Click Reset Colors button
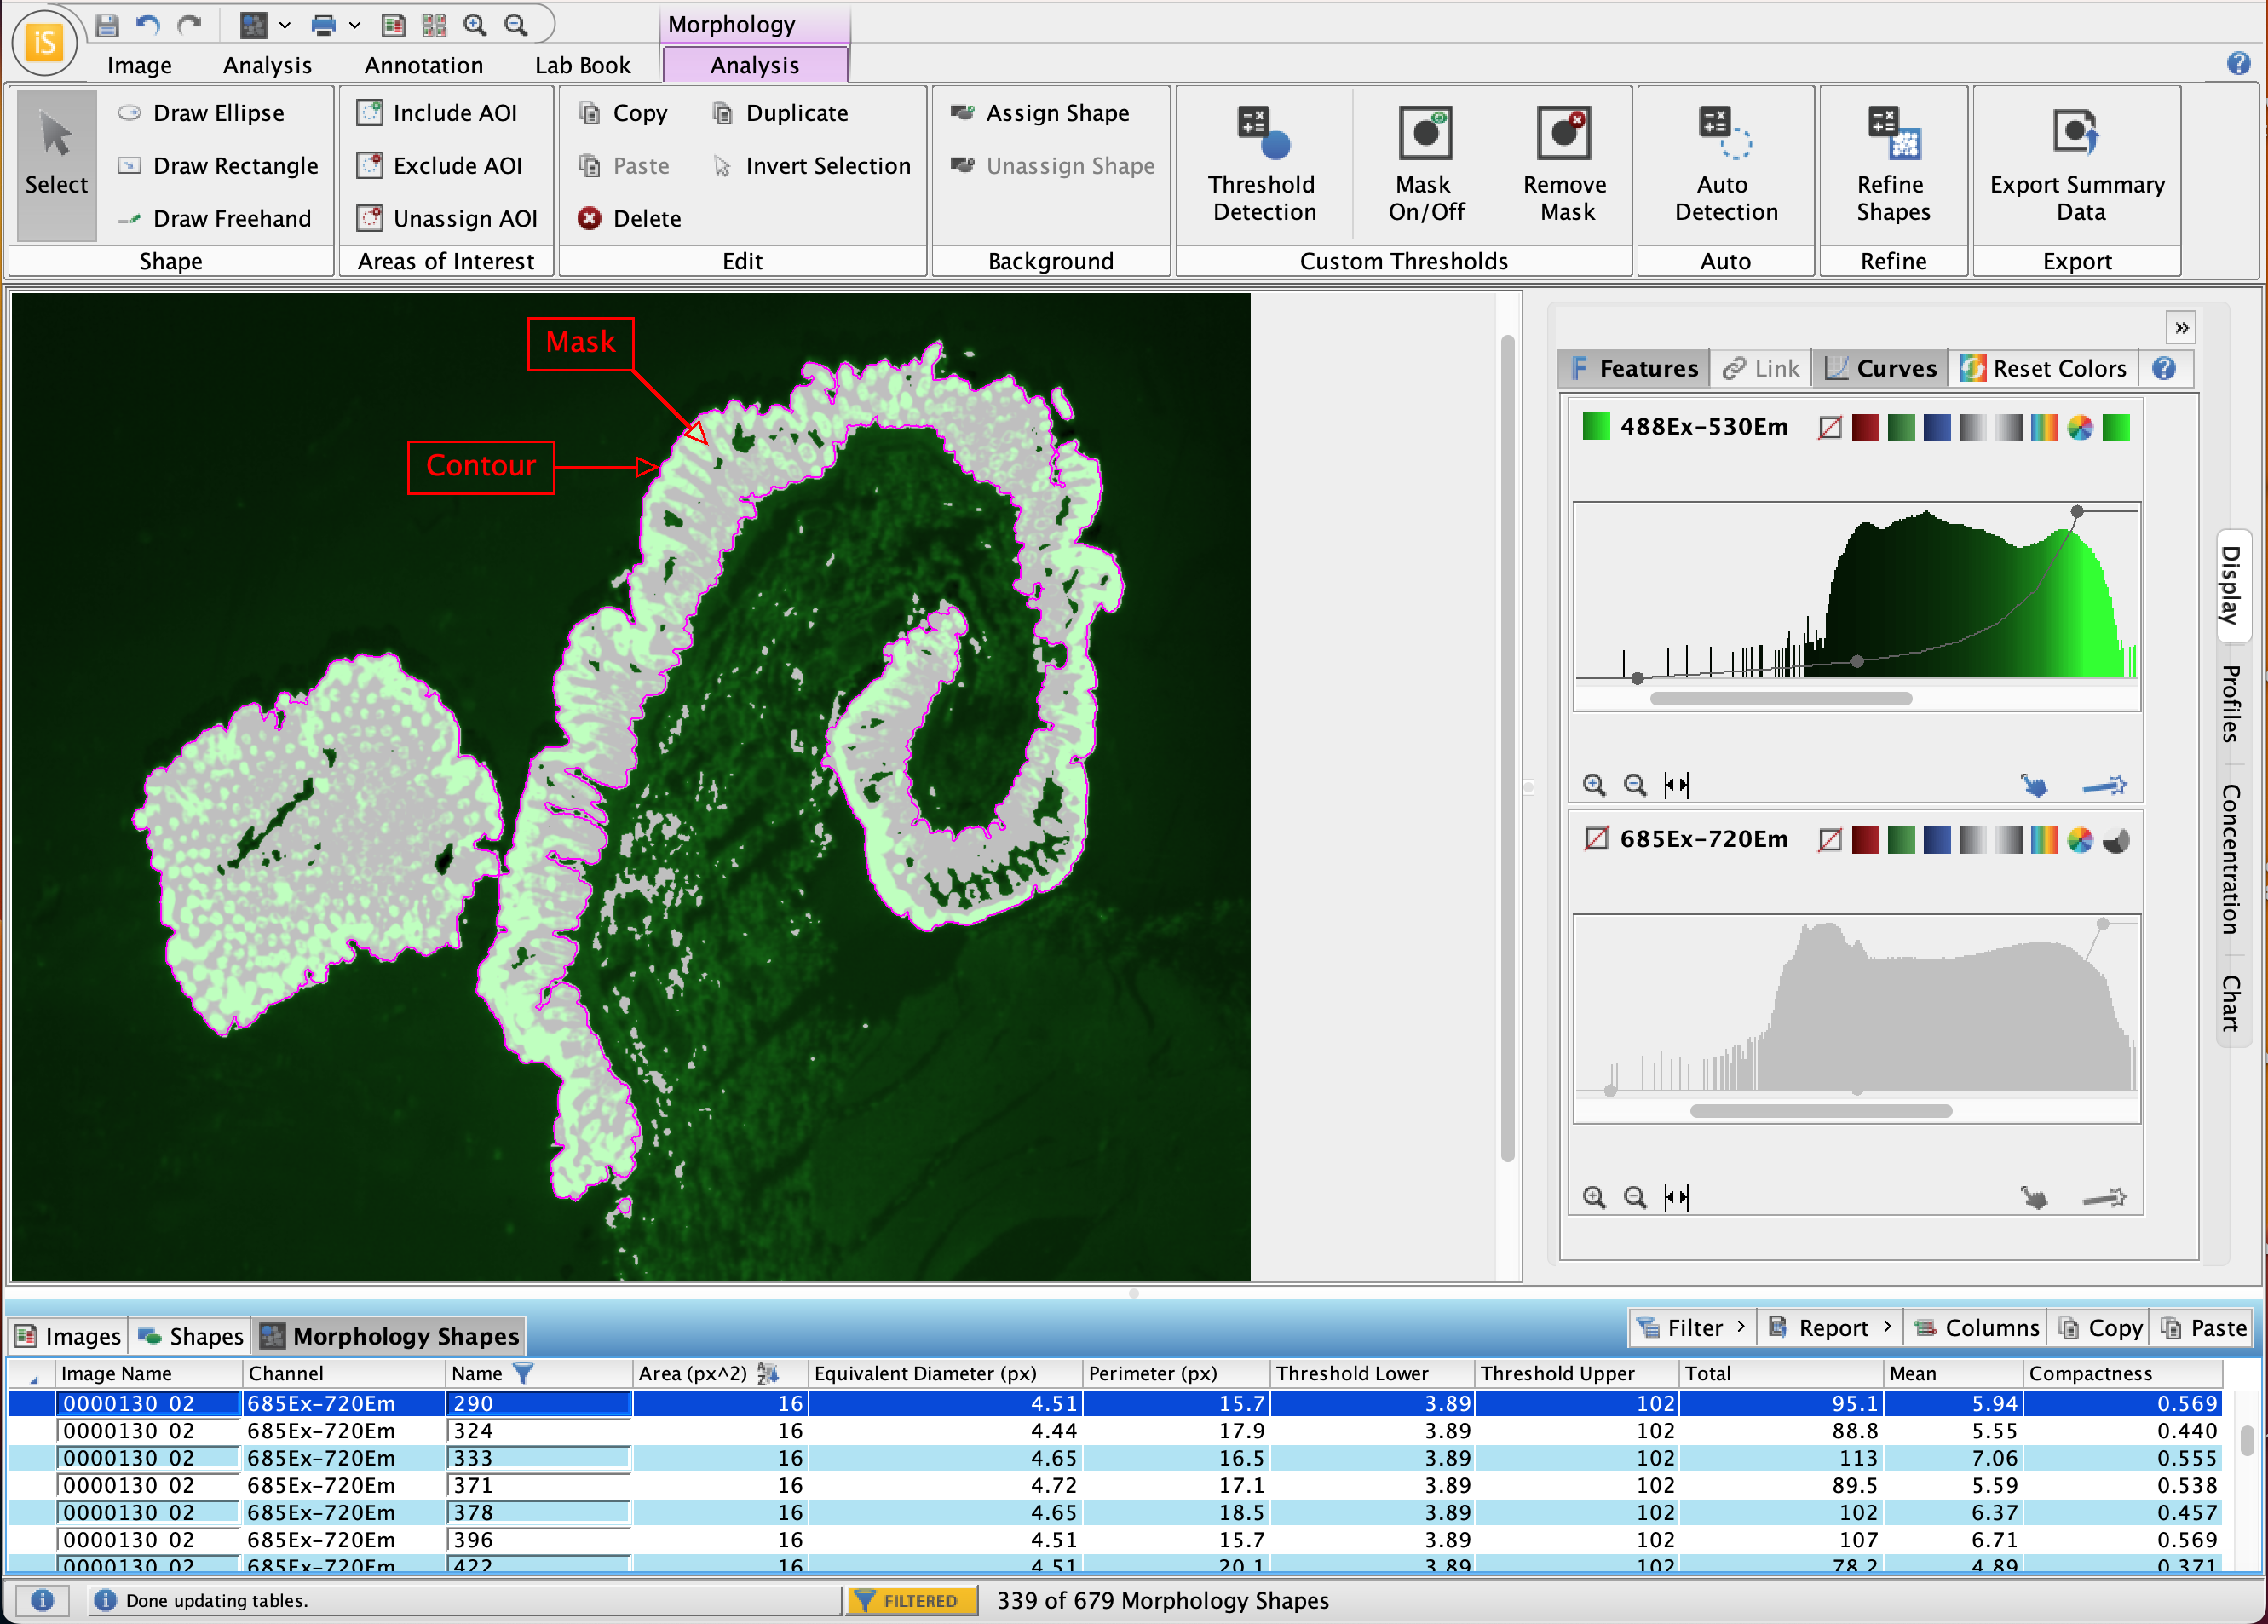Viewport: 2268px width, 1624px height. tap(2043, 368)
